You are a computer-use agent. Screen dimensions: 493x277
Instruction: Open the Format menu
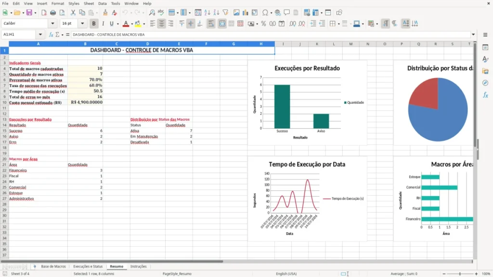click(x=58, y=3)
